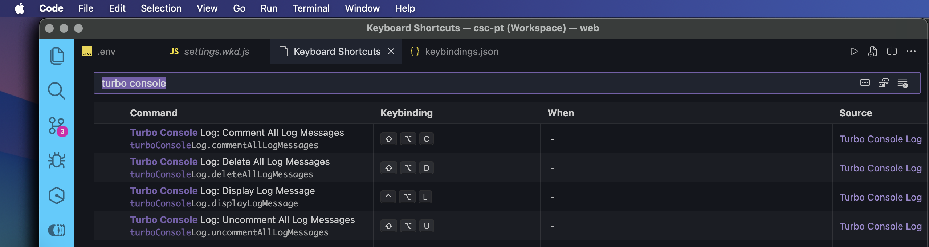Click Turbo Console Log source link for Delete row
Screen dimensions: 929x247
click(x=880, y=168)
